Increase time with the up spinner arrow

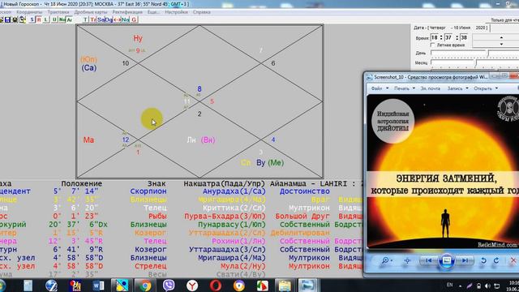(x=501, y=37)
